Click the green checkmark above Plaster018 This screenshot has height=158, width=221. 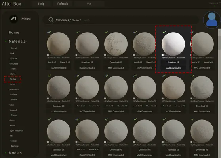[x=193, y=76]
